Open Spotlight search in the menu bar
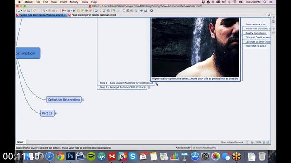The width and height of the screenshot is (291, 163). click(265, 2)
